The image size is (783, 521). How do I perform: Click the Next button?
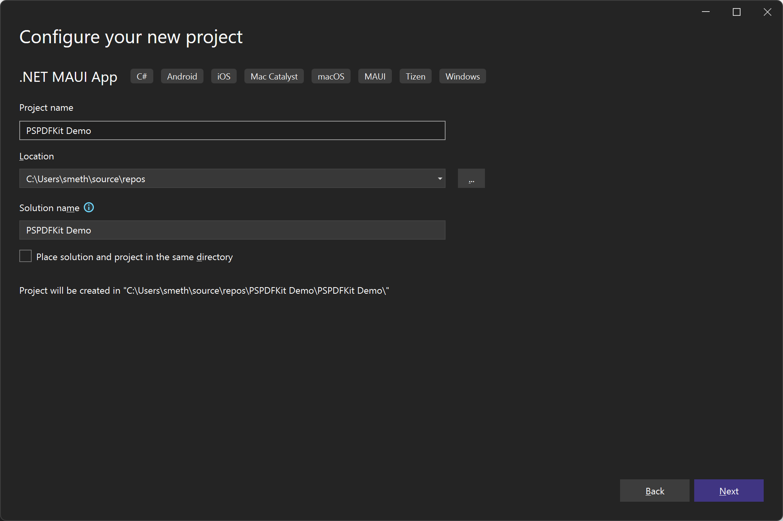[x=728, y=491]
